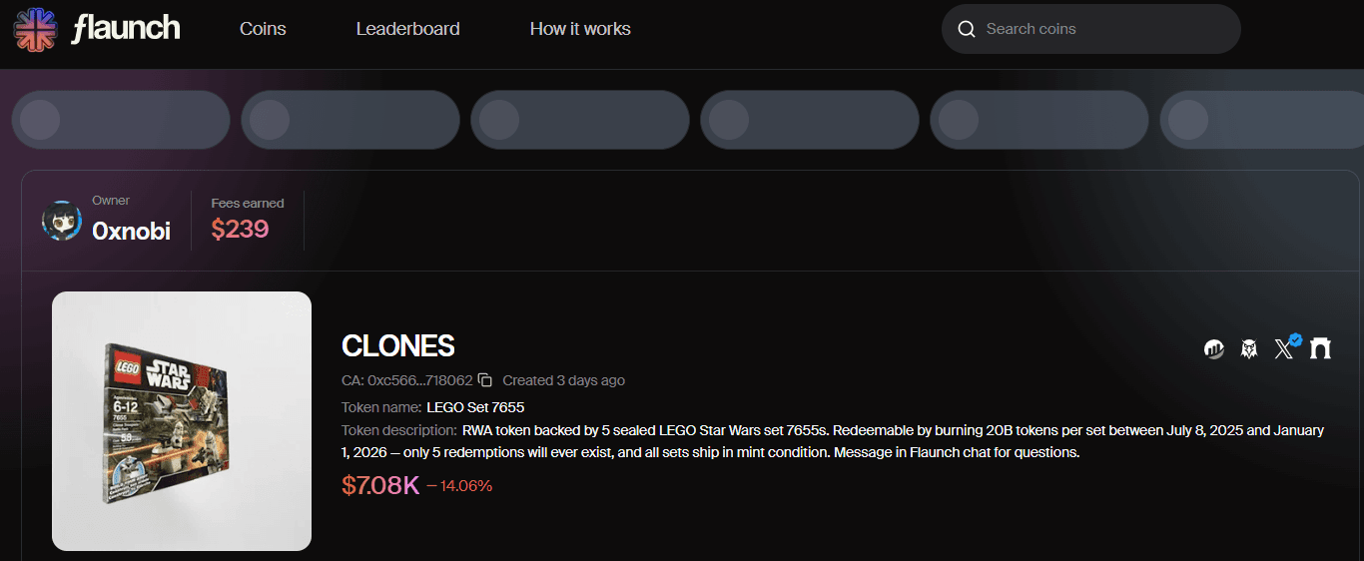Open the 0xnobi owner avatar
Image resolution: width=1364 pixels, height=561 pixels.
pos(62,221)
